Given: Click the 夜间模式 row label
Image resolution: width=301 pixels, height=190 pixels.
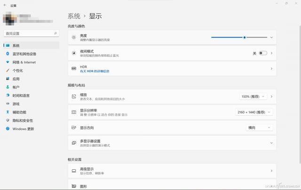Looking at the screenshot, I should coord(87,51).
